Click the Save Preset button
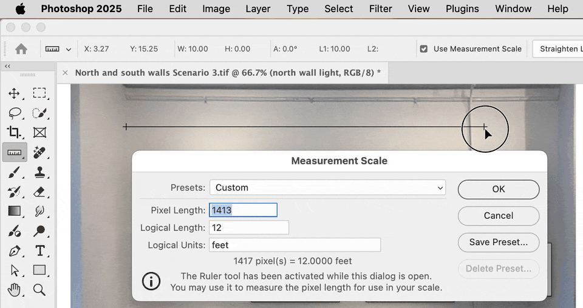Image resolution: width=583 pixels, height=308 pixels. (499, 243)
